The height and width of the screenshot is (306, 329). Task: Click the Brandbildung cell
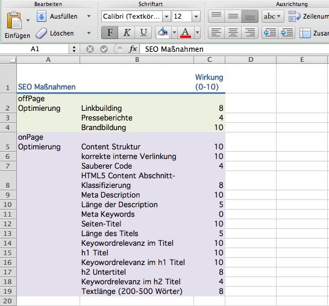click(x=137, y=128)
